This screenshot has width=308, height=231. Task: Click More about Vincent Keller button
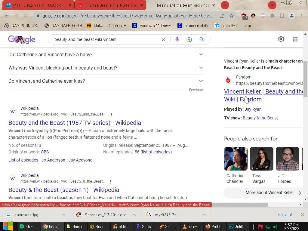point(263,193)
